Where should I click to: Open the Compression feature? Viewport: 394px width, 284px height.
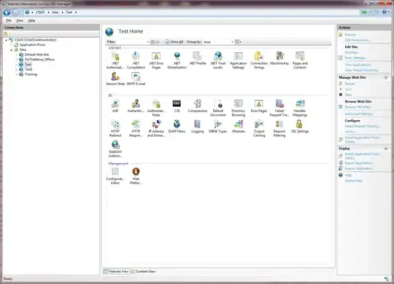(198, 106)
